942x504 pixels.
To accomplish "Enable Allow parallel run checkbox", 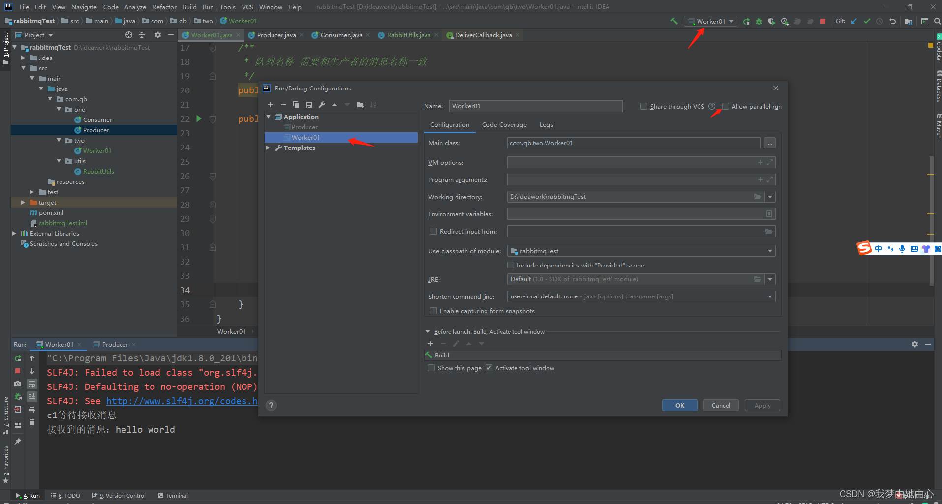I will [726, 106].
